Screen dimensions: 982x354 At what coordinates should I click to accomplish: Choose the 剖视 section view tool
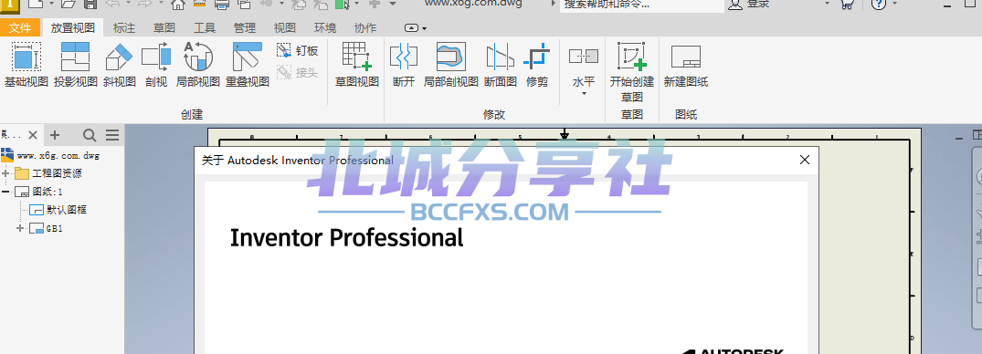click(156, 65)
